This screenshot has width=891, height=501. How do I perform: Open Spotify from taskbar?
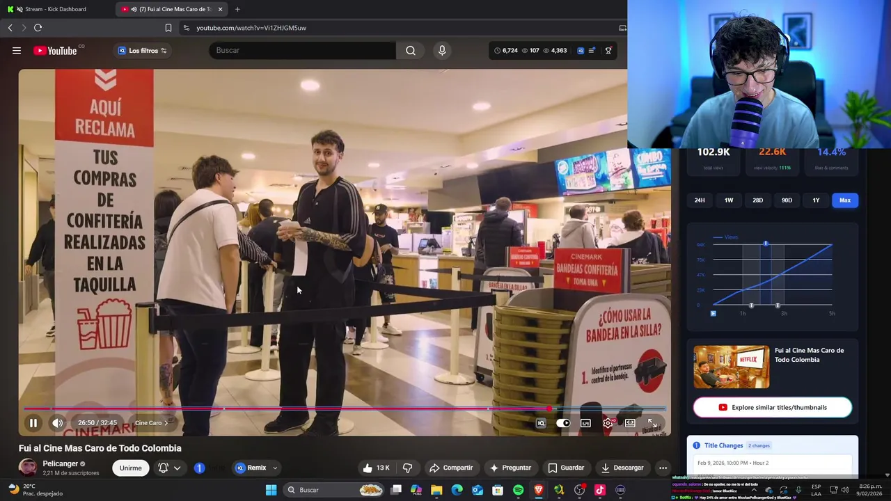coord(518,490)
